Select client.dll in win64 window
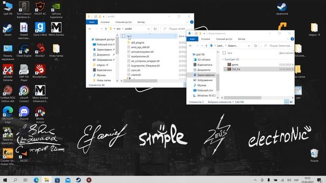 (136, 75)
